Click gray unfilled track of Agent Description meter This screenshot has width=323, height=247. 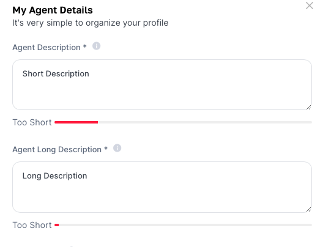point(205,122)
